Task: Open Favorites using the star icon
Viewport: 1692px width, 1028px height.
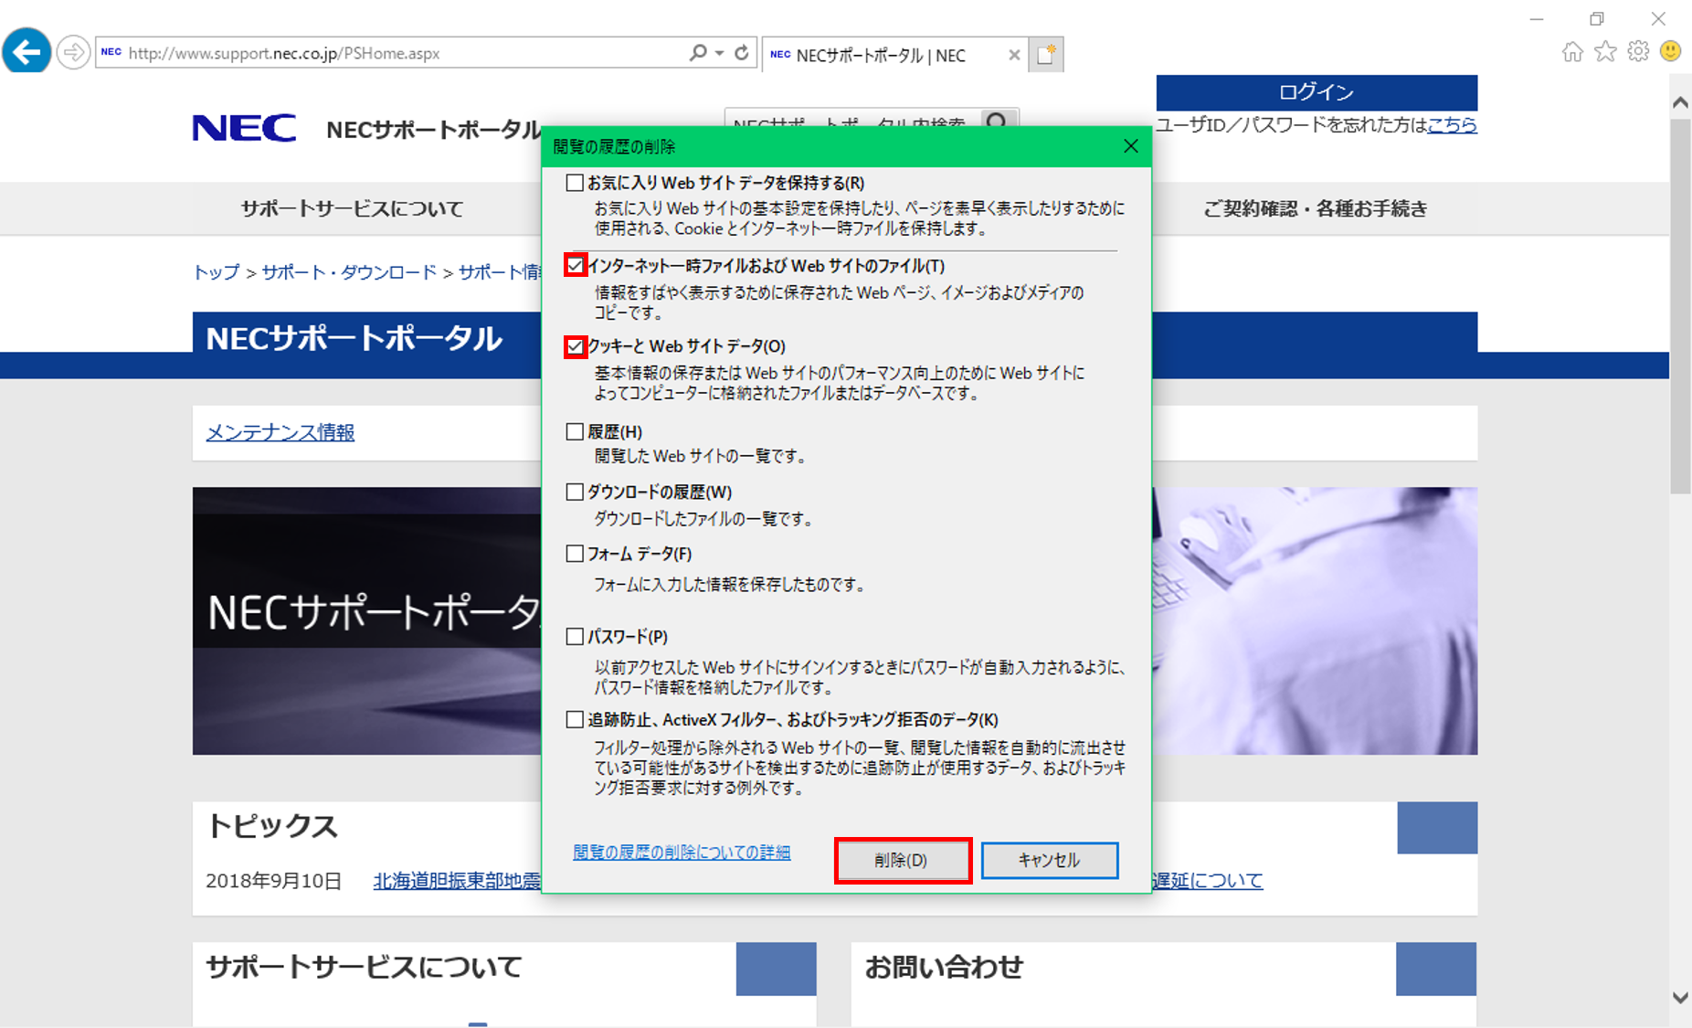Action: pos(1605,52)
